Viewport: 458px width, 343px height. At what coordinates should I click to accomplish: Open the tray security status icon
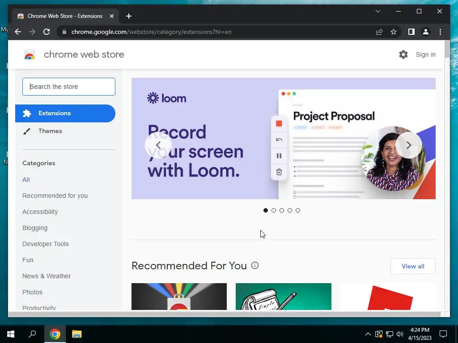(x=378, y=334)
